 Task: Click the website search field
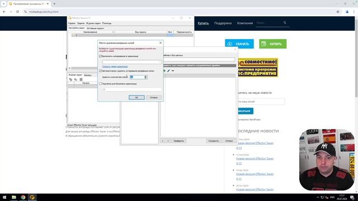click(270, 23)
